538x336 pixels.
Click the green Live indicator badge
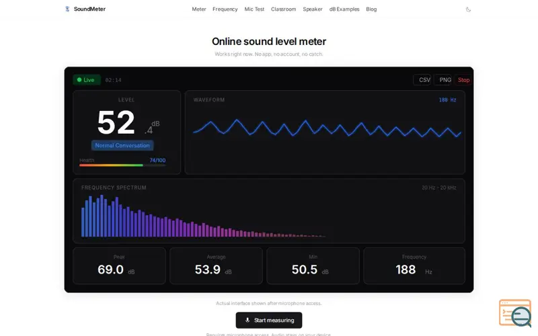(87, 80)
